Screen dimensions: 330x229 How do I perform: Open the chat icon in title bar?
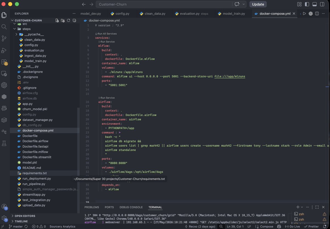(237, 4)
